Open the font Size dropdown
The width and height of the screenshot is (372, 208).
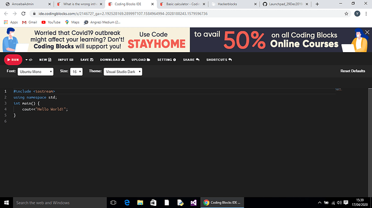pos(76,71)
